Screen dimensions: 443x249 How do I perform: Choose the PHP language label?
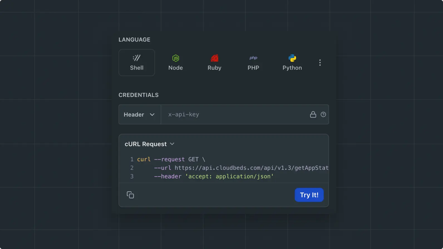tap(253, 68)
